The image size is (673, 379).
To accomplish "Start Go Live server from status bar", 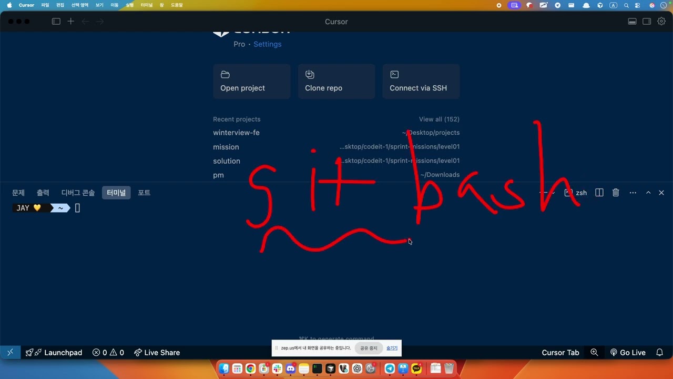I will pos(627,353).
